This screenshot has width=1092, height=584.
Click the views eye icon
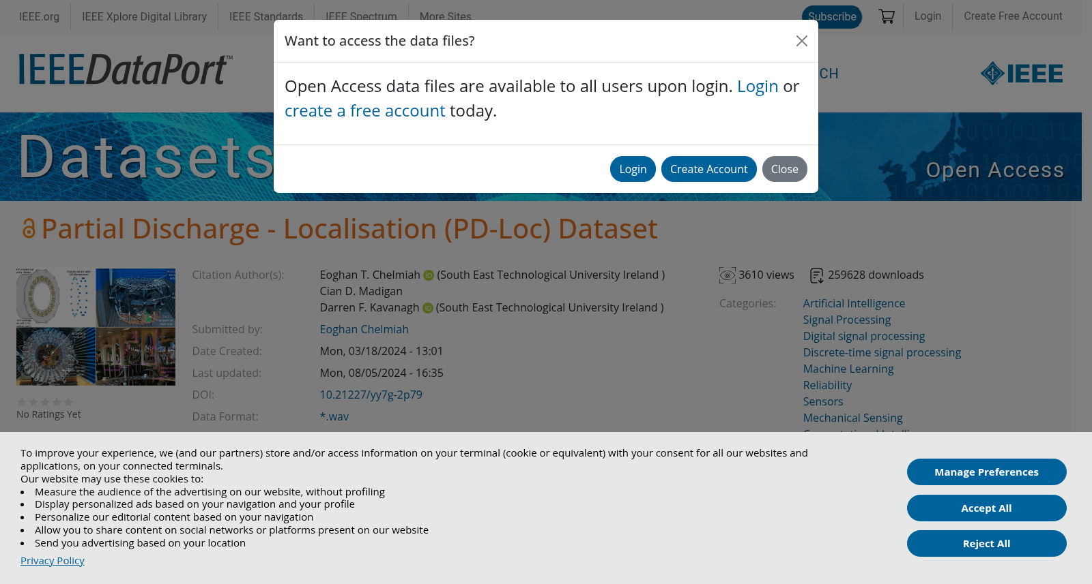coord(728,275)
